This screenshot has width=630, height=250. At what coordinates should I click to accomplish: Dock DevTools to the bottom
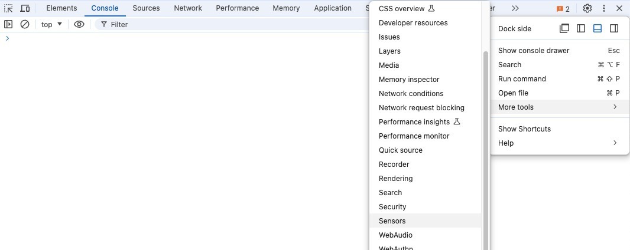click(x=597, y=28)
